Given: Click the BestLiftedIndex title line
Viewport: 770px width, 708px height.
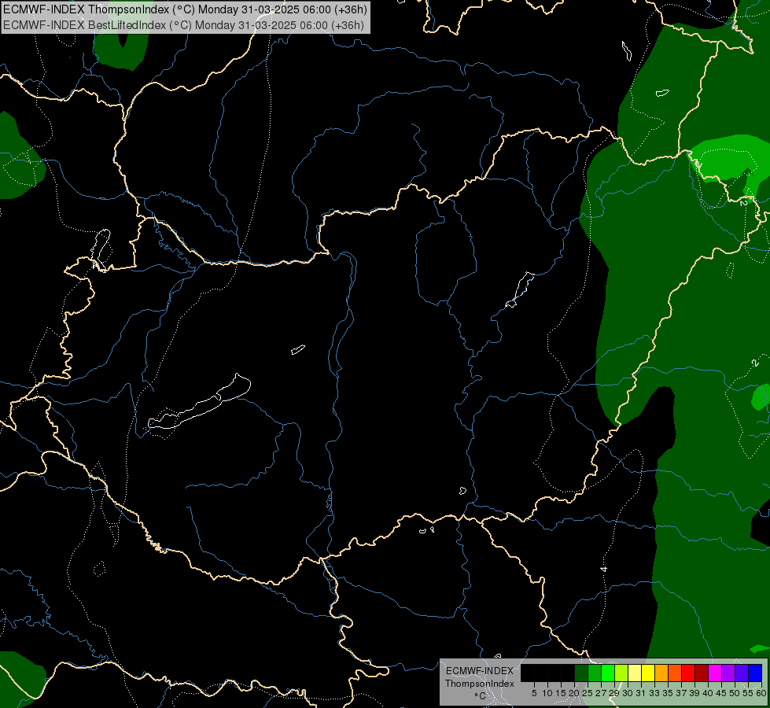Looking at the screenshot, I should click(183, 24).
